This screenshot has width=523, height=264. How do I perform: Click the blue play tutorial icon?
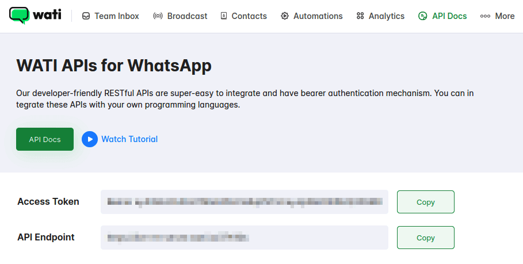(90, 139)
